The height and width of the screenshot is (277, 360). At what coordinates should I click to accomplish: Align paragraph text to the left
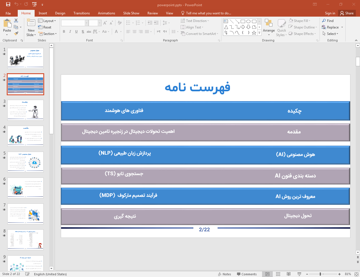[128, 32]
